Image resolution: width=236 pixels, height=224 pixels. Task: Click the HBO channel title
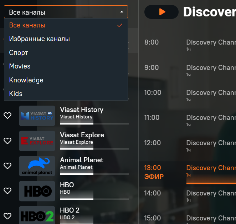tap(67, 185)
